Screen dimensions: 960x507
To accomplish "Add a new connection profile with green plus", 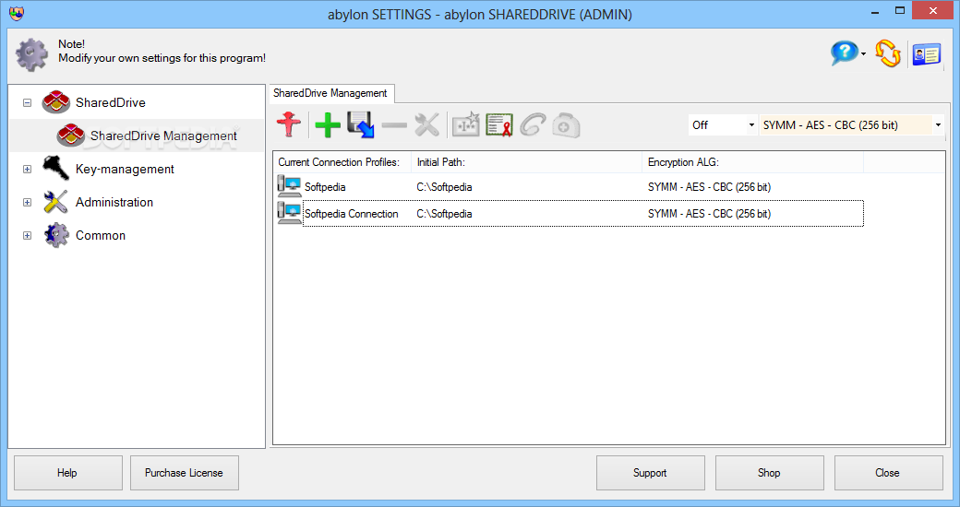I will pos(328,124).
